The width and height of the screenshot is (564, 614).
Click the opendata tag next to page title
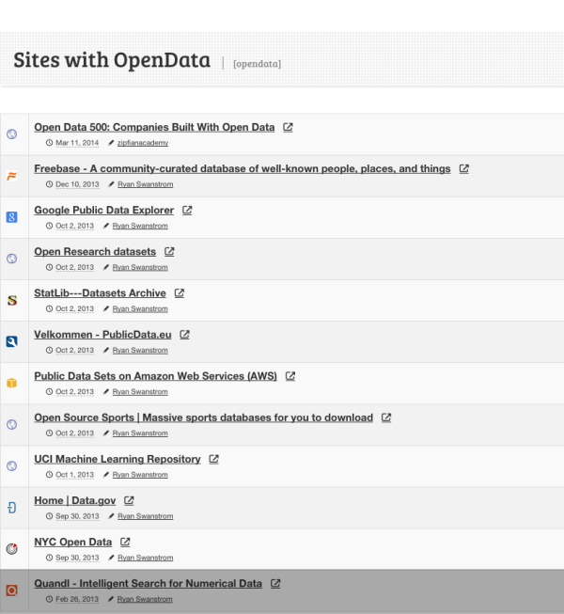tap(257, 64)
